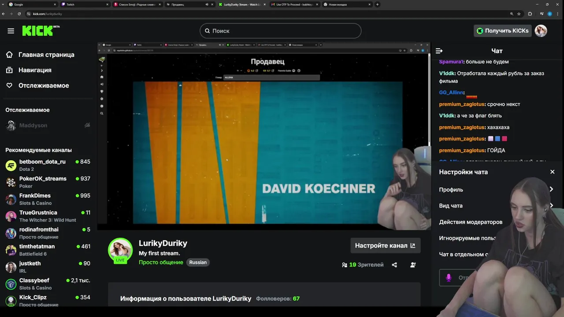Switch to the Google browser tab
Image resolution: width=564 pixels, height=317 pixels.
tap(32, 4)
